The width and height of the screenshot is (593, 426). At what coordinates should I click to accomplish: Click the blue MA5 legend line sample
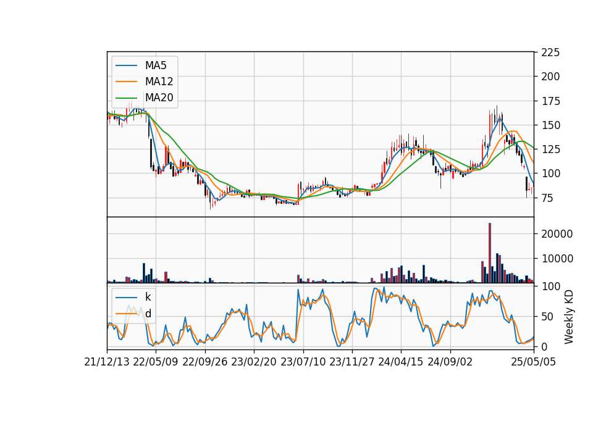tap(126, 65)
